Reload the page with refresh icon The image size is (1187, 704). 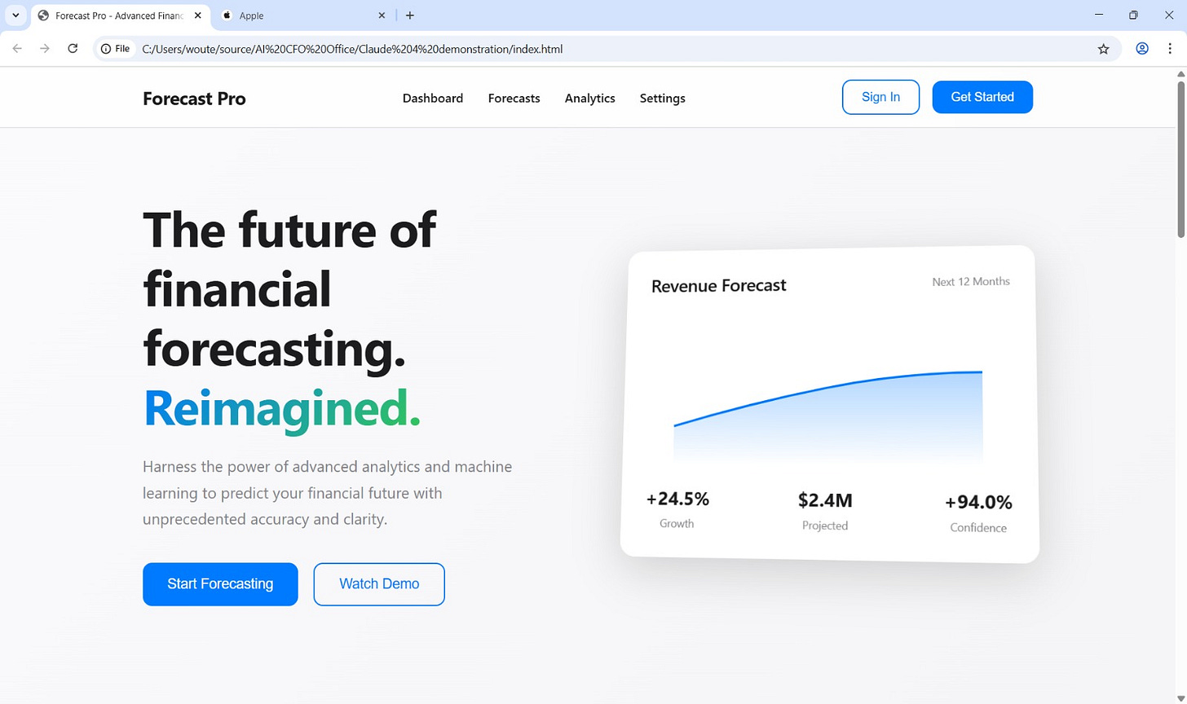pos(73,49)
